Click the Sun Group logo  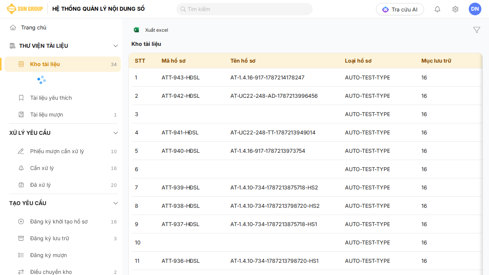(x=24, y=9)
